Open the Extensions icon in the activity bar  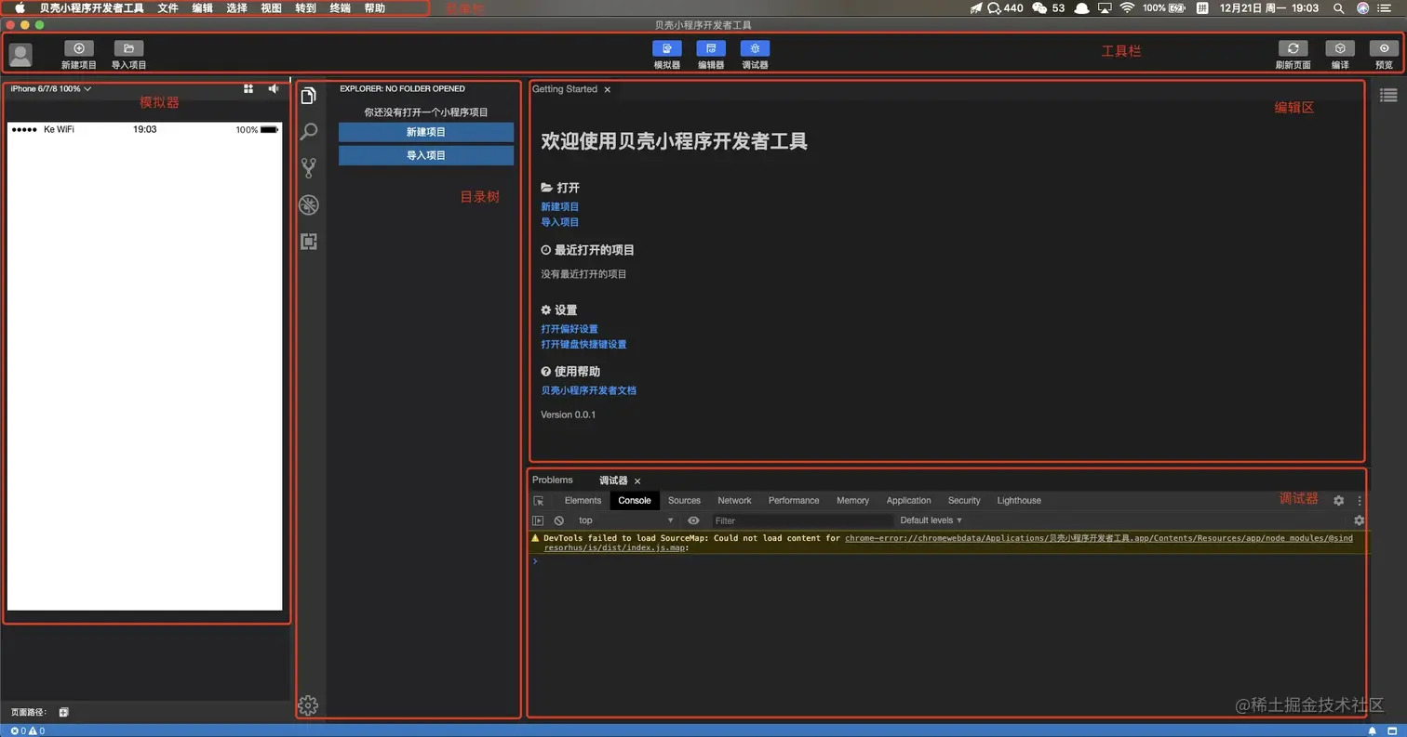coord(309,242)
